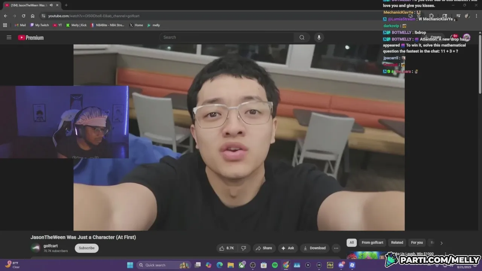482x271 pixels.
Task: Go to YouTube Premium home logo
Action: pos(31,38)
